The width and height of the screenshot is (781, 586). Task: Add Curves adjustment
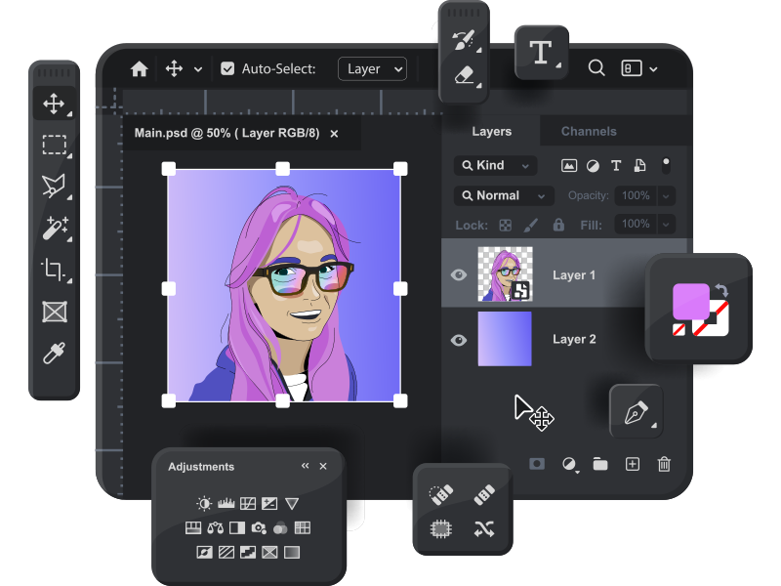click(x=248, y=503)
